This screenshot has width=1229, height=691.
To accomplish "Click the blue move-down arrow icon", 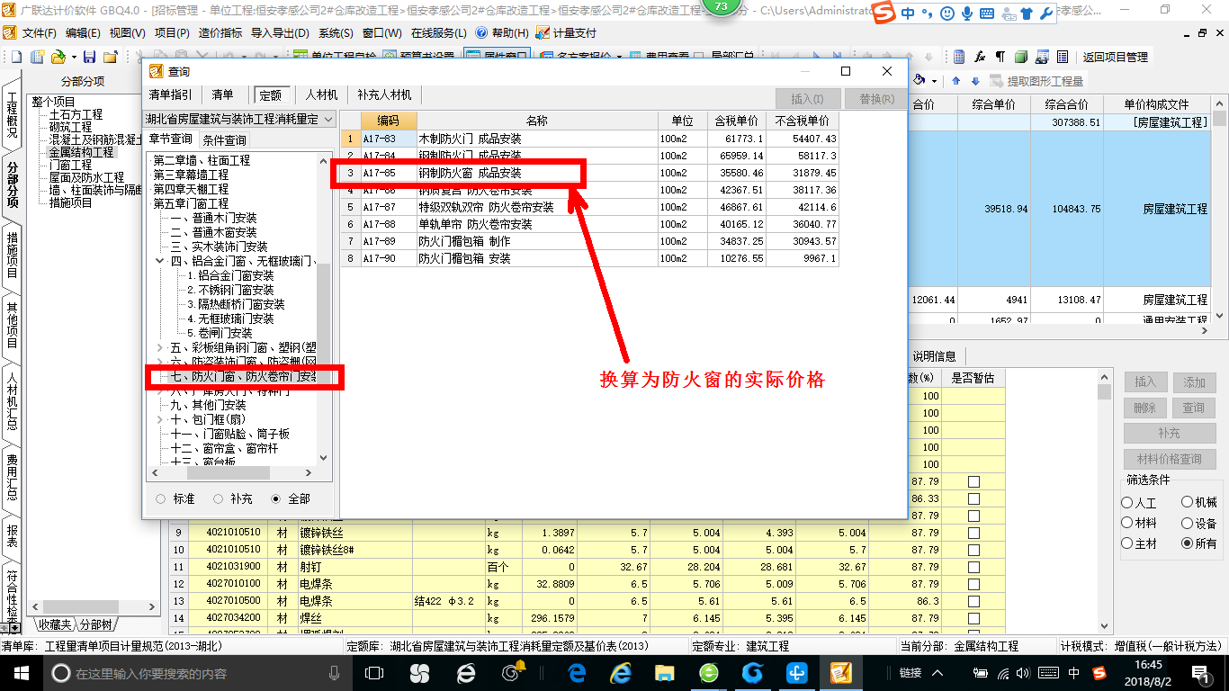I will pyautogui.click(x=973, y=81).
